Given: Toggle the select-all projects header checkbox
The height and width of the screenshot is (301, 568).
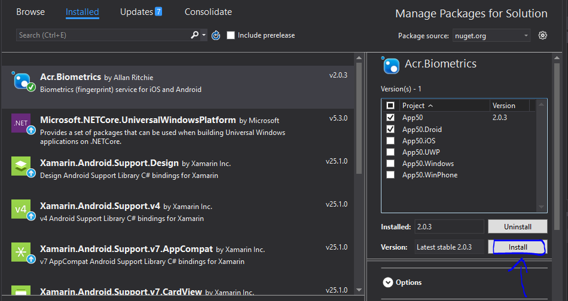Looking at the screenshot, I should (390, 106).
